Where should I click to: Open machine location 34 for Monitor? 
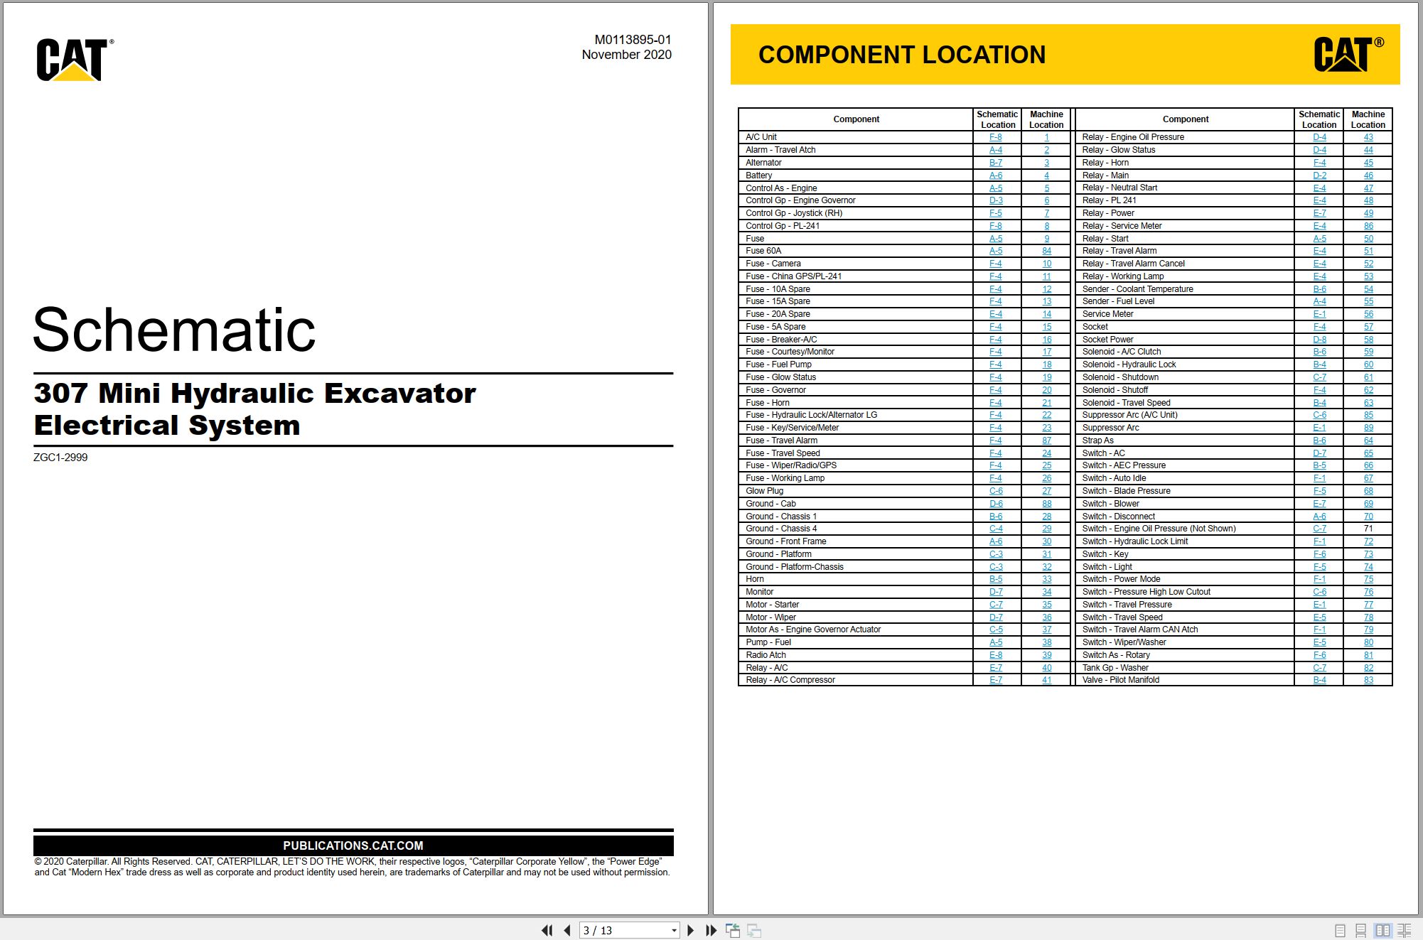click(1046, 592)
